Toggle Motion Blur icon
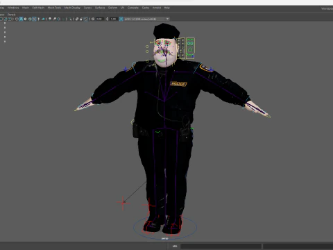Screen dimensions: 333x250 pyautogui.click(x=54, y=19)
